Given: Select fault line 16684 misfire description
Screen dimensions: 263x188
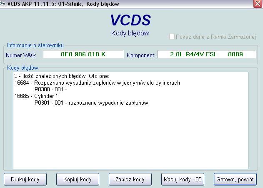Looking at the screenshot, I should 97,83.
